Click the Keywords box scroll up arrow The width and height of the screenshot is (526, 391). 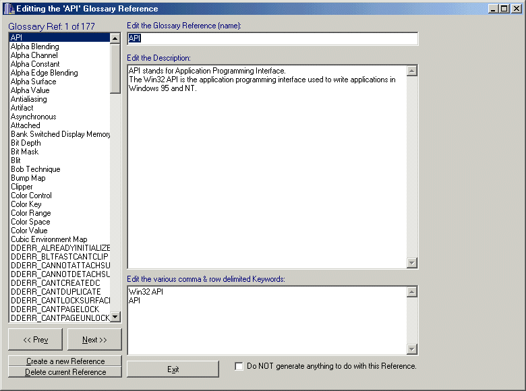point(412,292)
